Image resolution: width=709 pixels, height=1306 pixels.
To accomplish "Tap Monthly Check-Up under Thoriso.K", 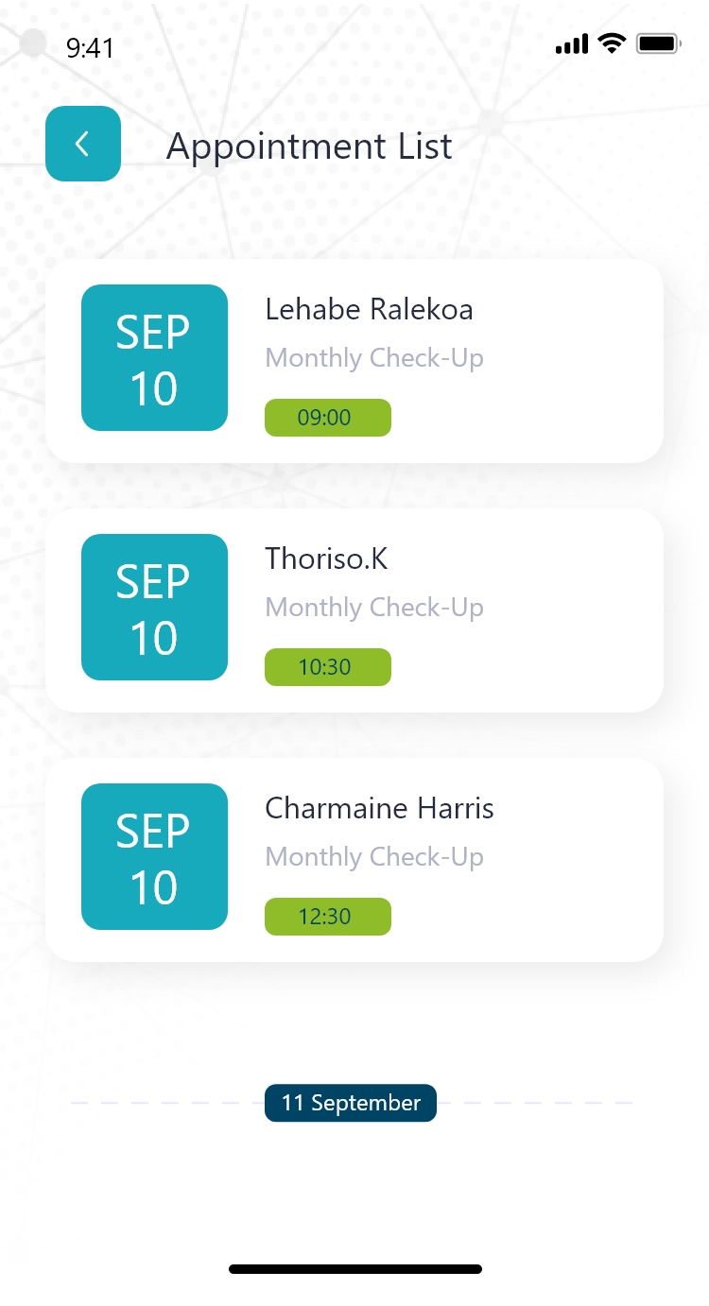I will [x=374, y=608].
